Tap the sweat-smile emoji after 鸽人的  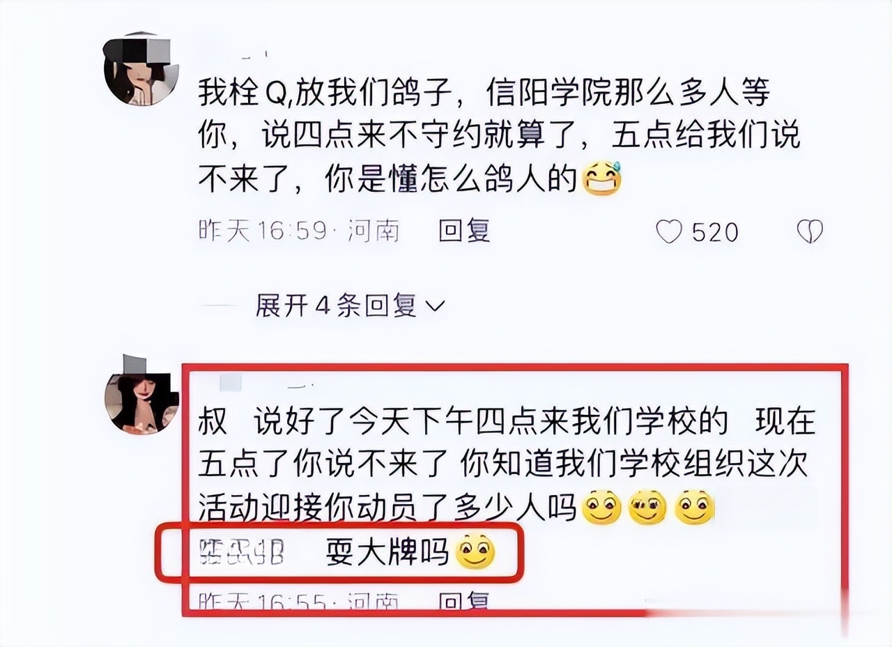(600, 178)
